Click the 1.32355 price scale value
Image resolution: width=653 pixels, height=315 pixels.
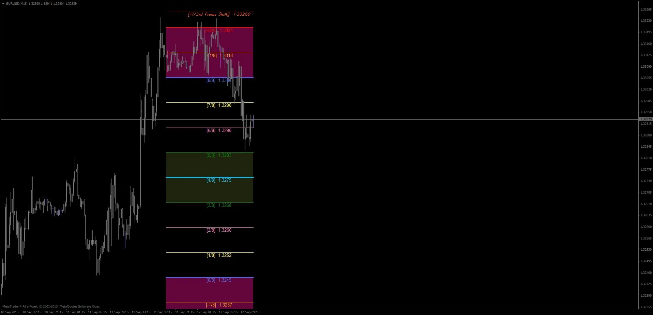click(646, 307)
